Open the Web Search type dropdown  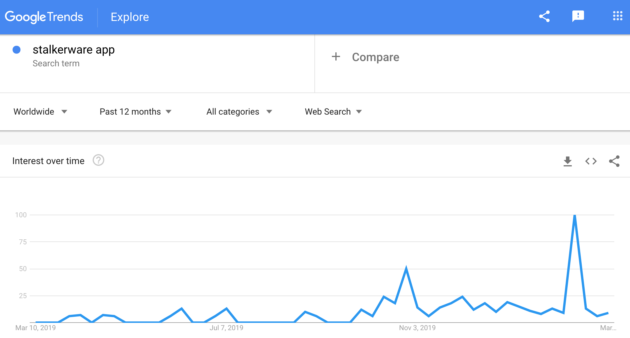point(333,112)
